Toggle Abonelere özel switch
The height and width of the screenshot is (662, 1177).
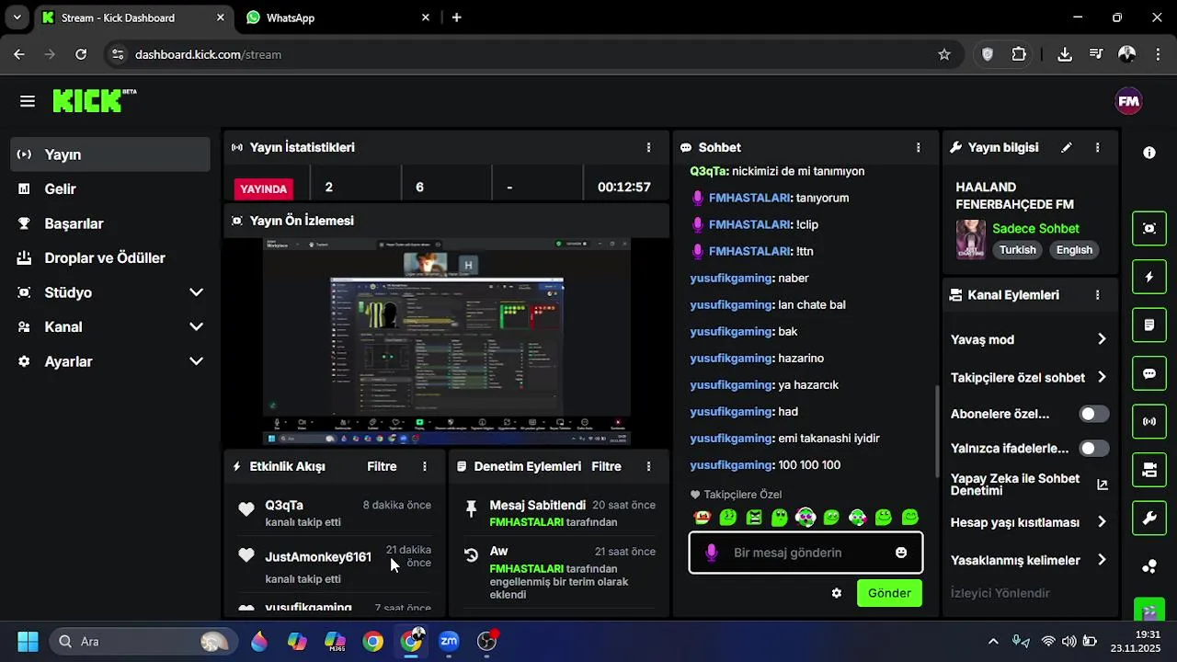pyautogui.click(x=1093, y=414)
